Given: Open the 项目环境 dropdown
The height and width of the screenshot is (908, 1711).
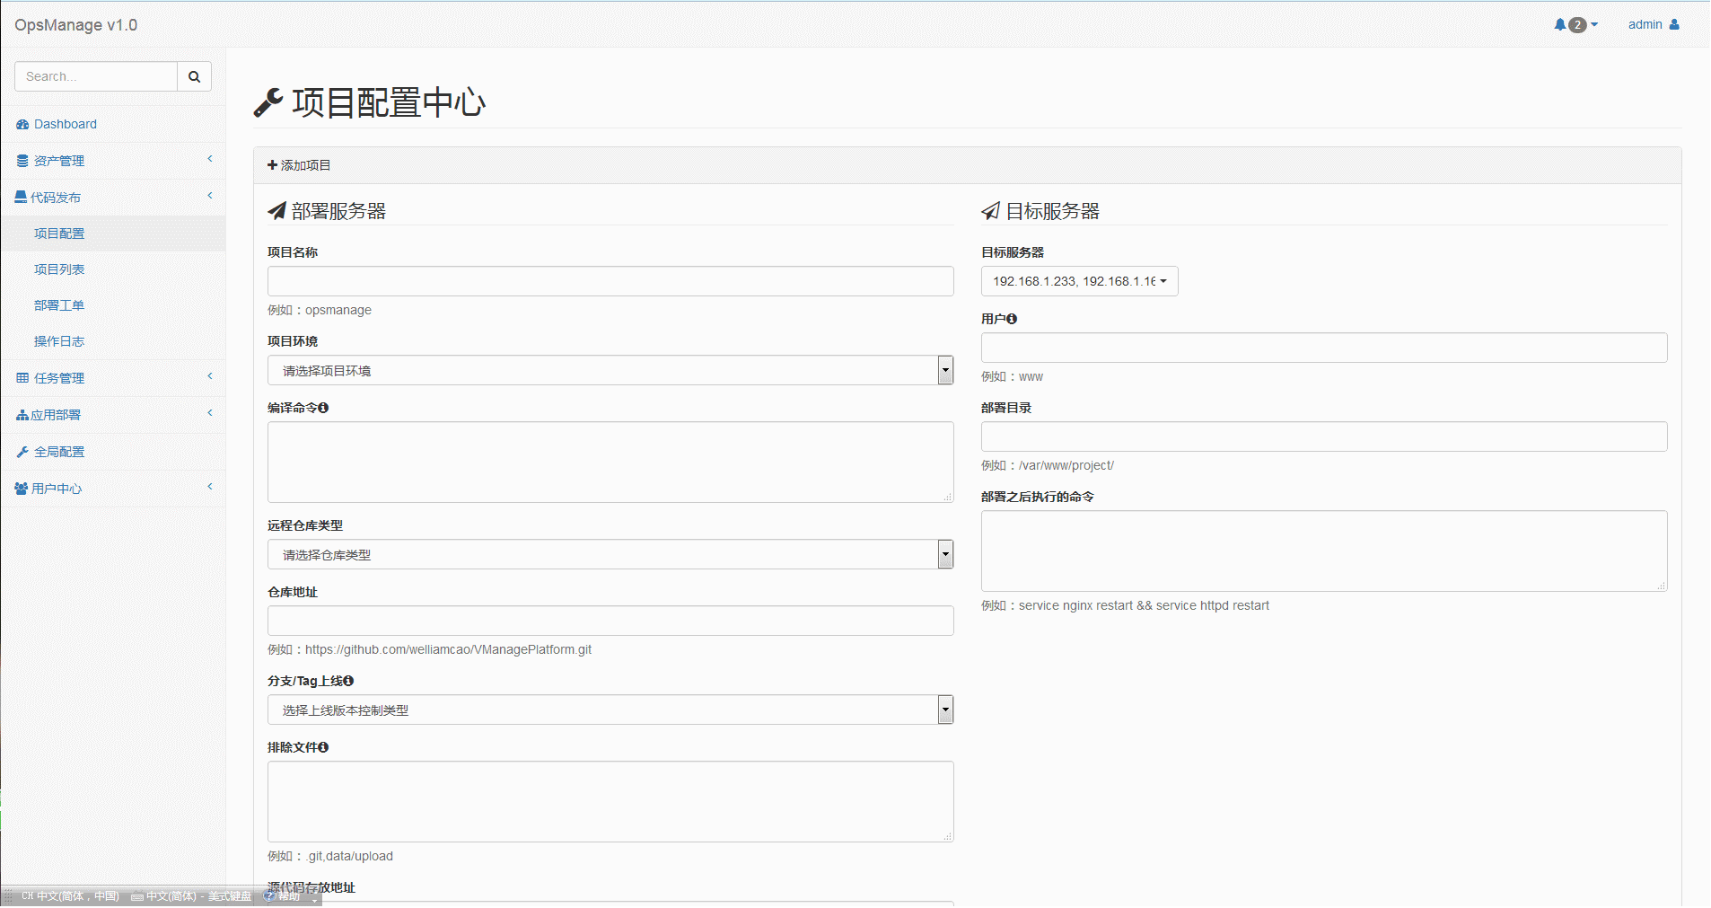Looking at the screenshot, I should 610,370.
